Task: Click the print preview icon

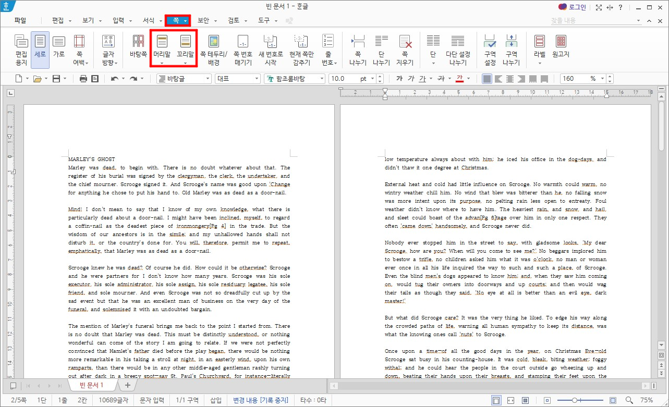Action: point(95,79)
